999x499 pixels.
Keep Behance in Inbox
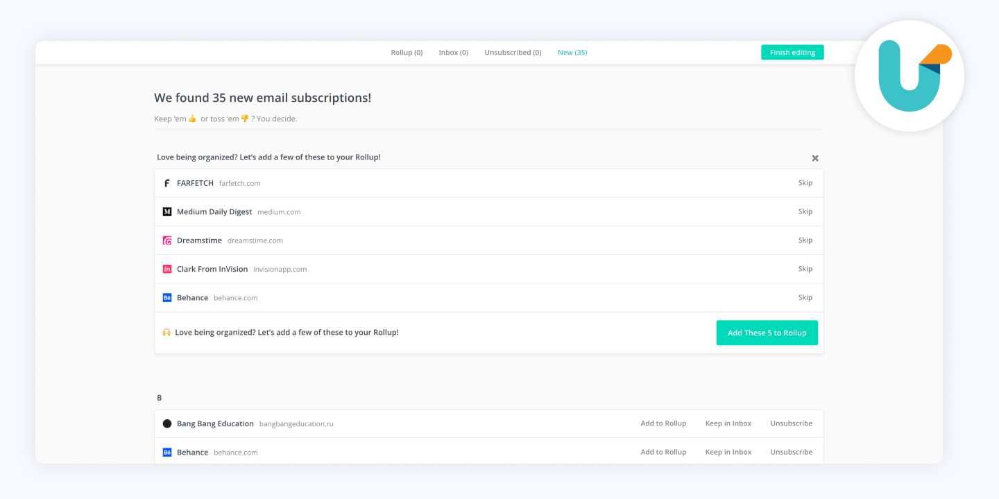728,452
